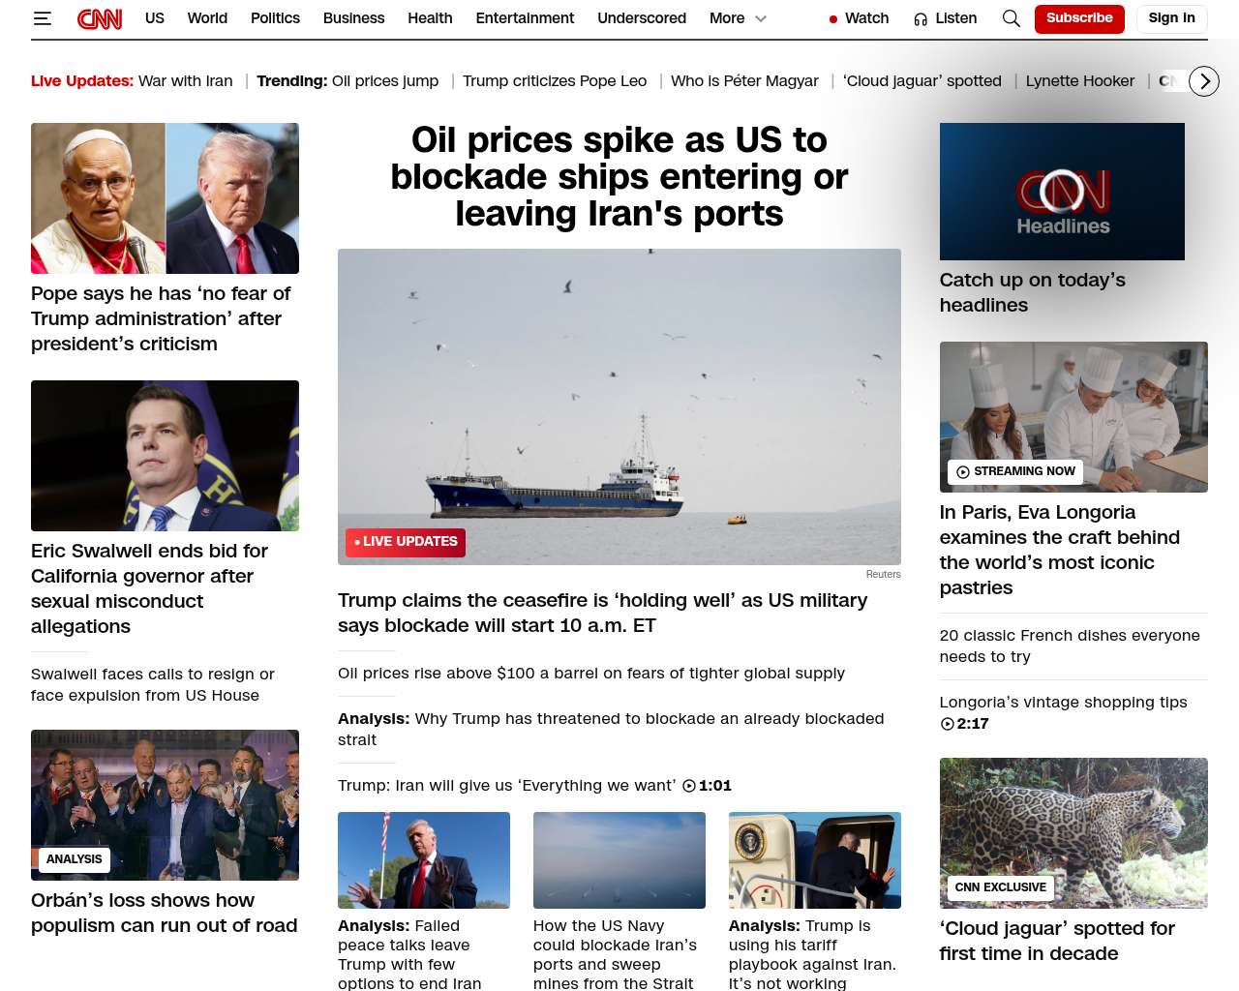Open the Politics section
1239x991 pixels.
point(275,18)
